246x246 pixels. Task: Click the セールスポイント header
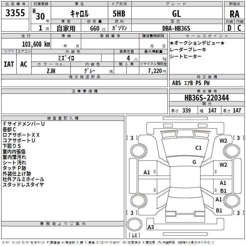[207, 36]
